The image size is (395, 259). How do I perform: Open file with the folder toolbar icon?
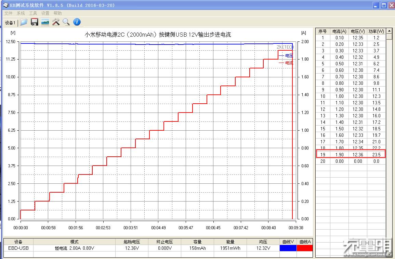coord(24,22)
